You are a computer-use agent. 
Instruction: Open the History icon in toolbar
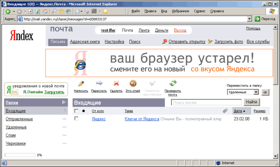(68, 11)
